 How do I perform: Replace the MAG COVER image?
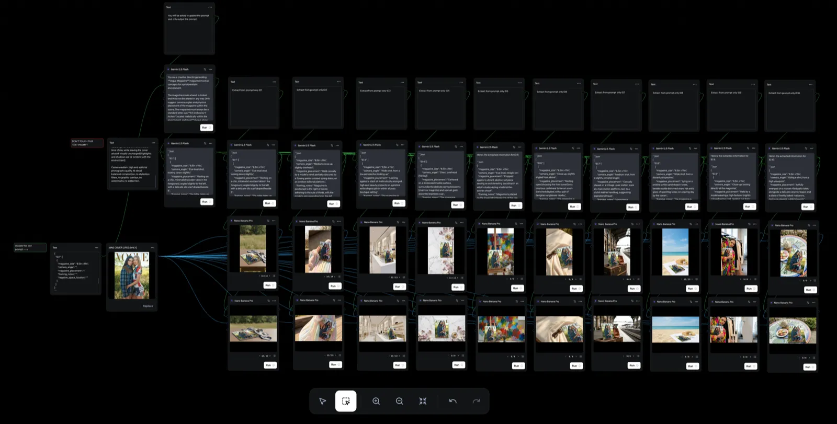coord(148,306)
